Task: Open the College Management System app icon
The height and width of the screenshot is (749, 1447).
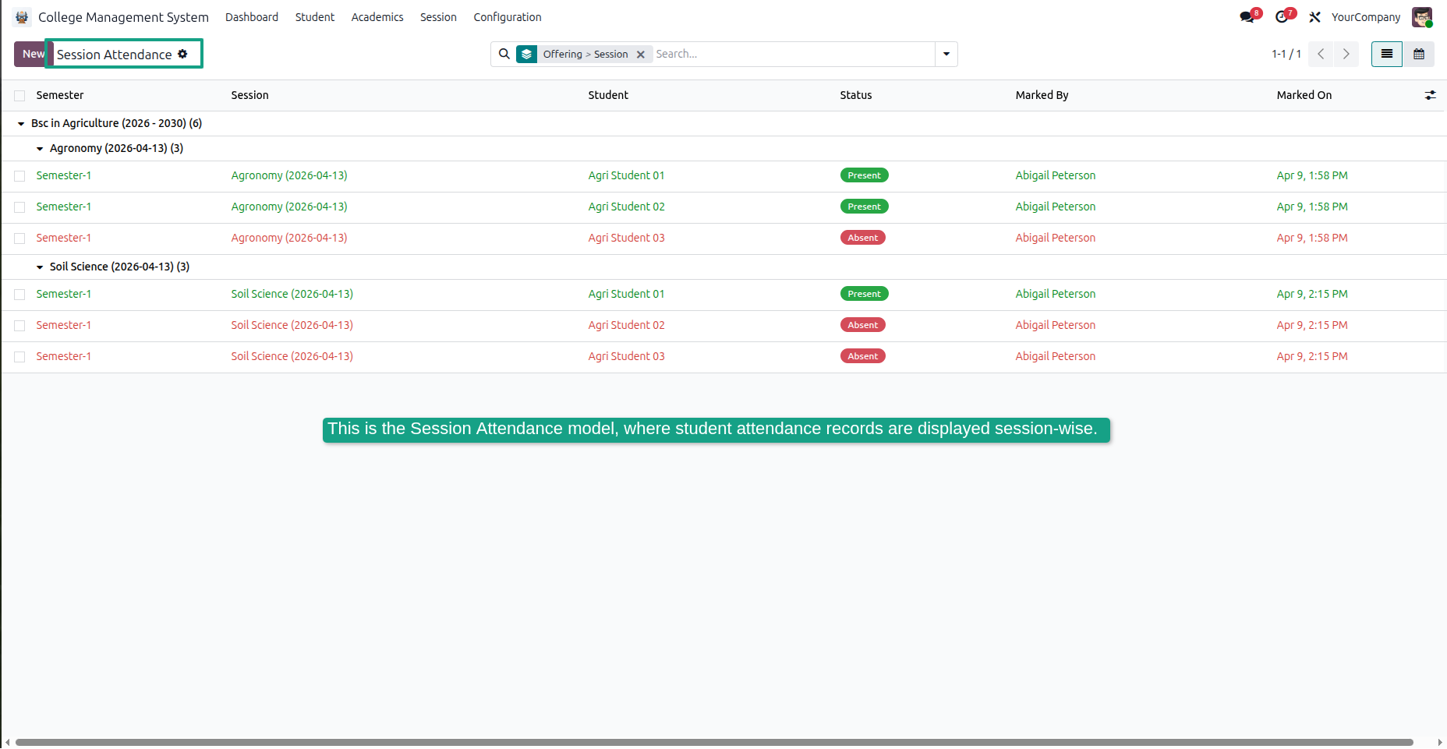Action: tap(22, 17)
